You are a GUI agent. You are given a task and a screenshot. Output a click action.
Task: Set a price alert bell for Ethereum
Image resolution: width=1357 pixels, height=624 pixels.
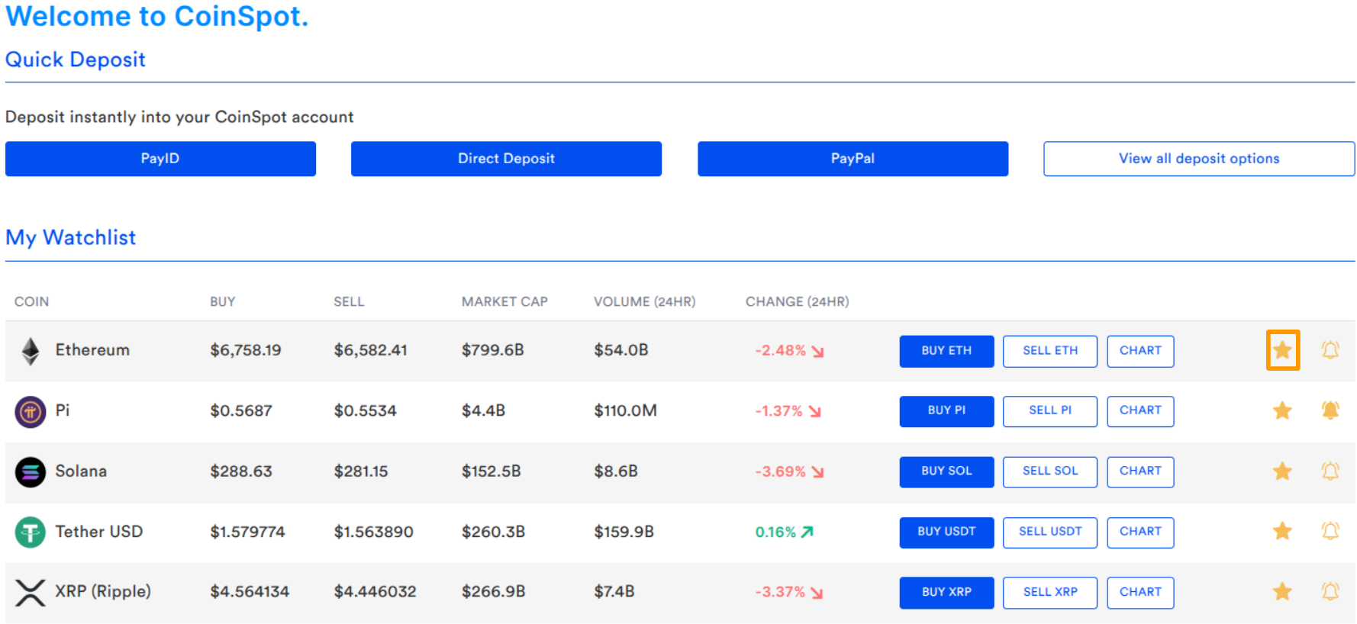tap(1330, 350)
